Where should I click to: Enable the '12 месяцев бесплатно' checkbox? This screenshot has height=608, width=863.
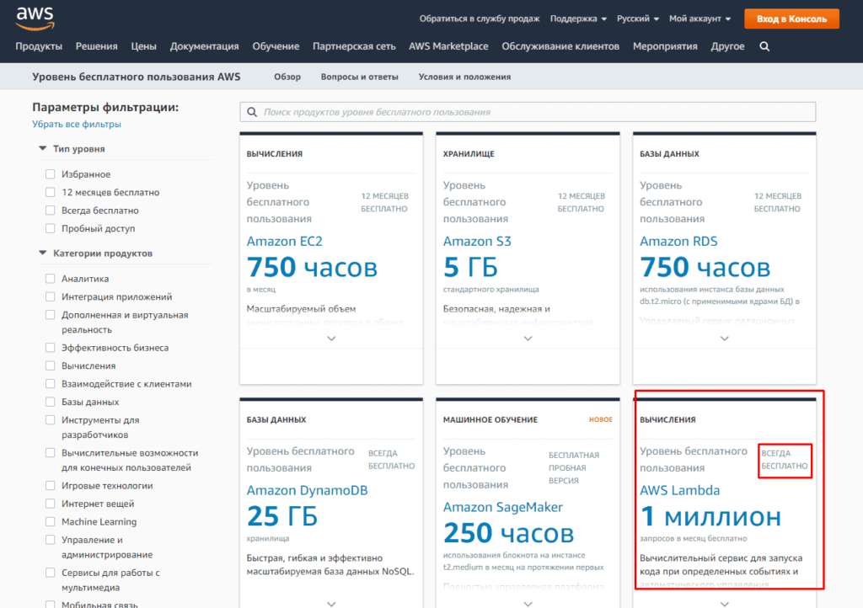(x=51, y=193)
